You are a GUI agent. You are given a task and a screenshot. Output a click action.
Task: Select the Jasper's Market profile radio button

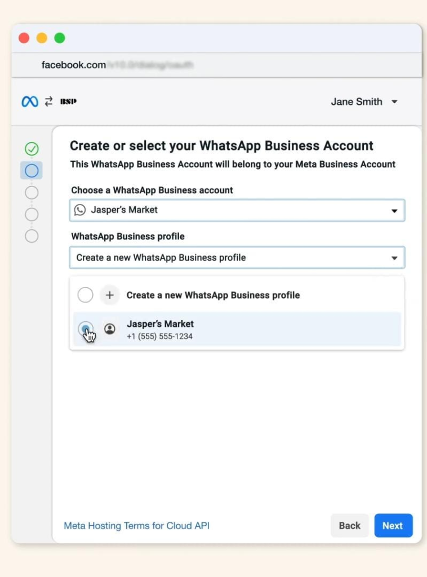tap(85, 329)
